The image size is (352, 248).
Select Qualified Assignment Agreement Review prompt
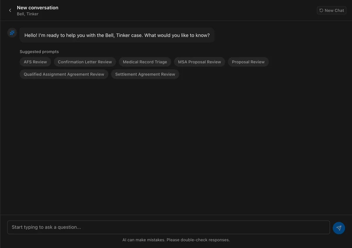(x=64, y=74)
